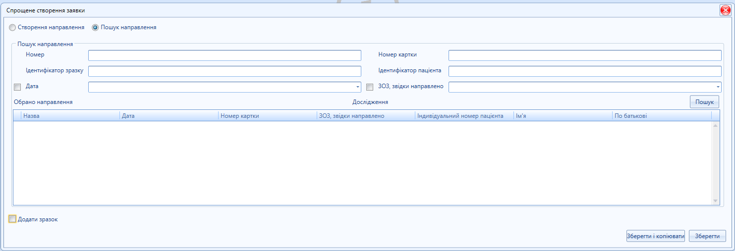Click the 'Номер картки' input field
735x251 pixels.
tap(585, 55)
